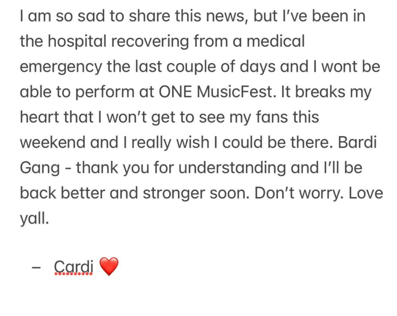Image resolution: width=397 pixels, height=316 pixels.
Task: Place cursor on the word breaks
Action: point(320,92)
